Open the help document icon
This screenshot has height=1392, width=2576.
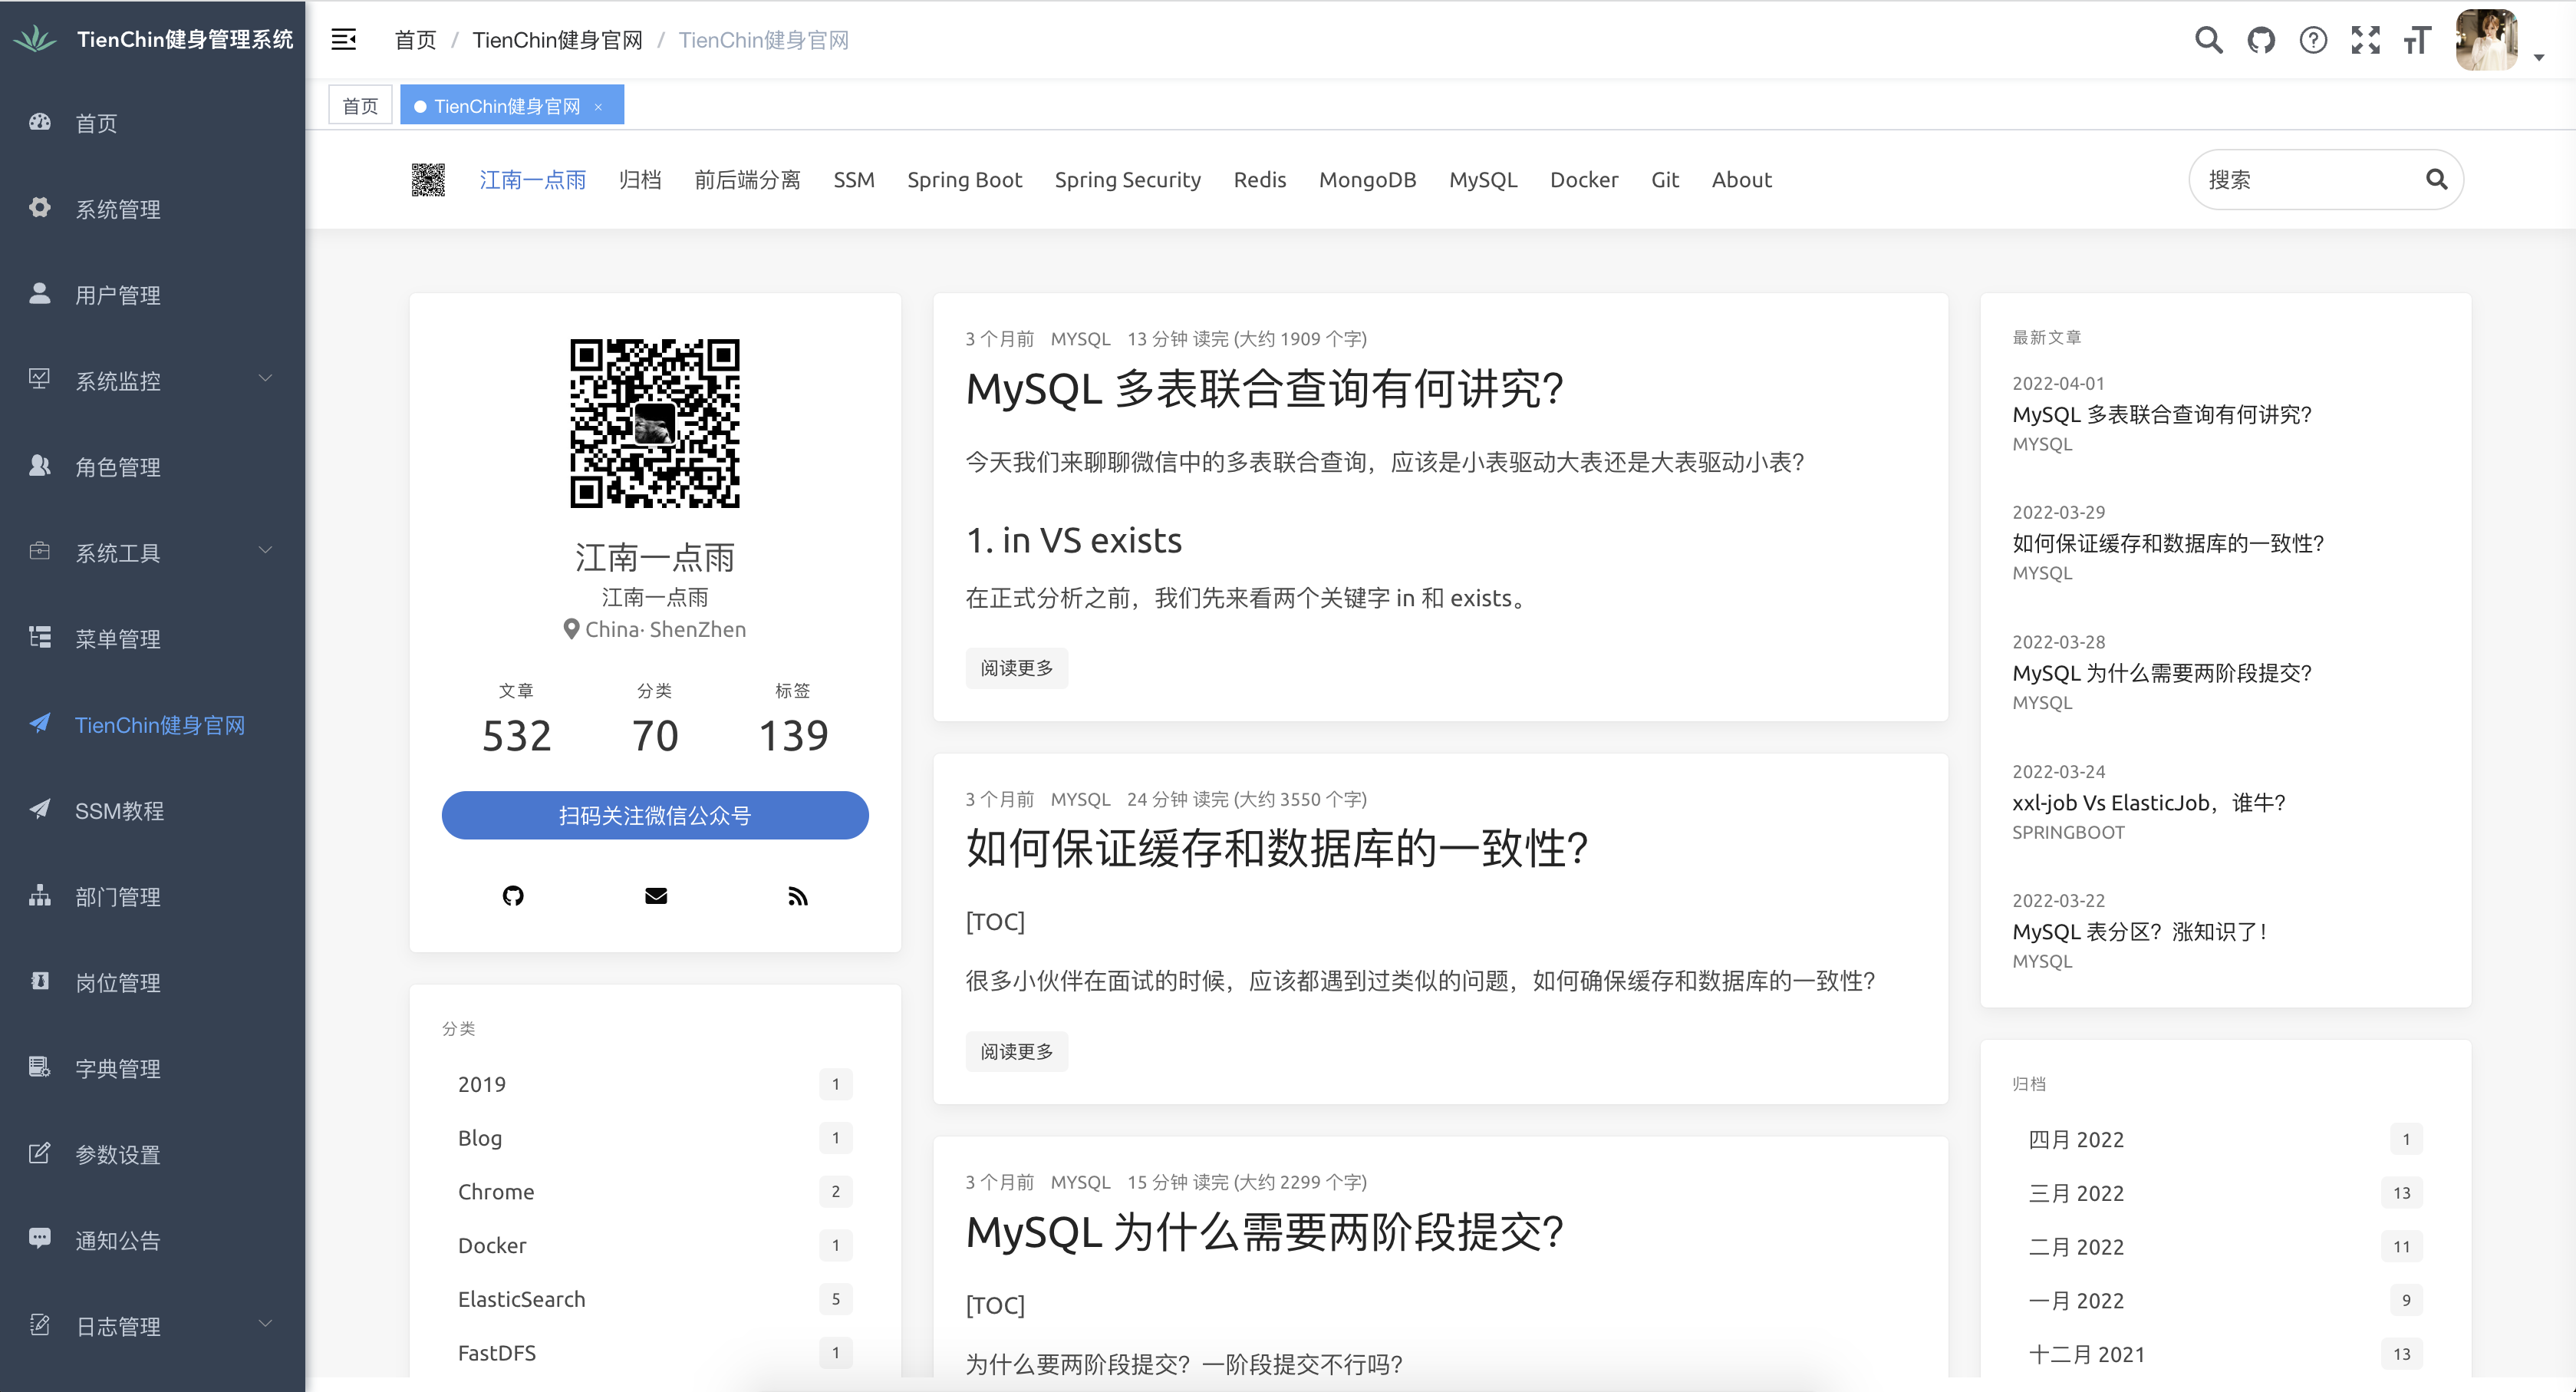[2312, 40]
